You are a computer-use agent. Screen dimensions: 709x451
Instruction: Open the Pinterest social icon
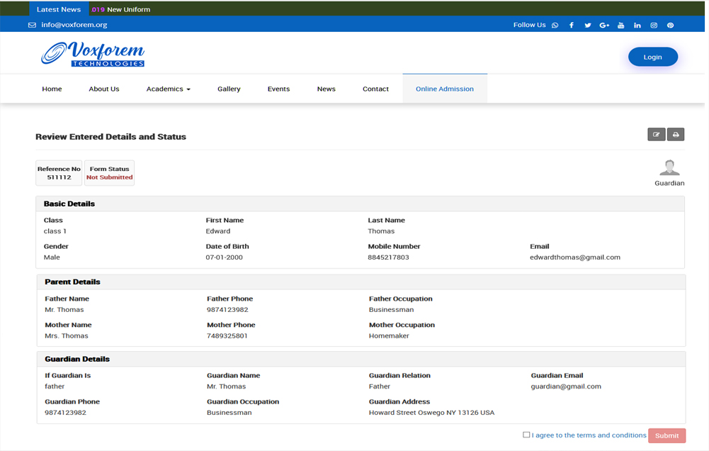click(670, 26)
